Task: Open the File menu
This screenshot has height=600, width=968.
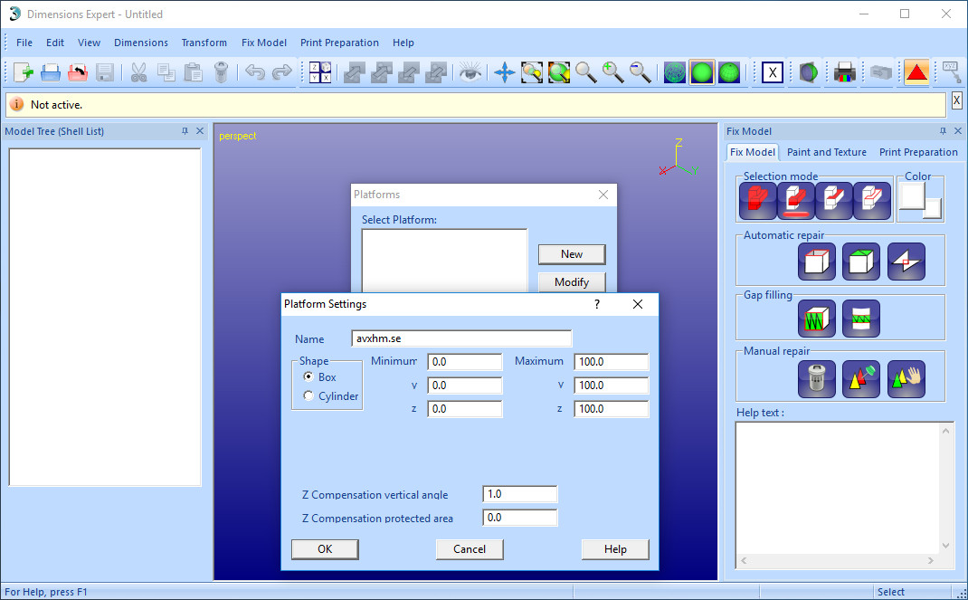Action: [x=24, y=43]
